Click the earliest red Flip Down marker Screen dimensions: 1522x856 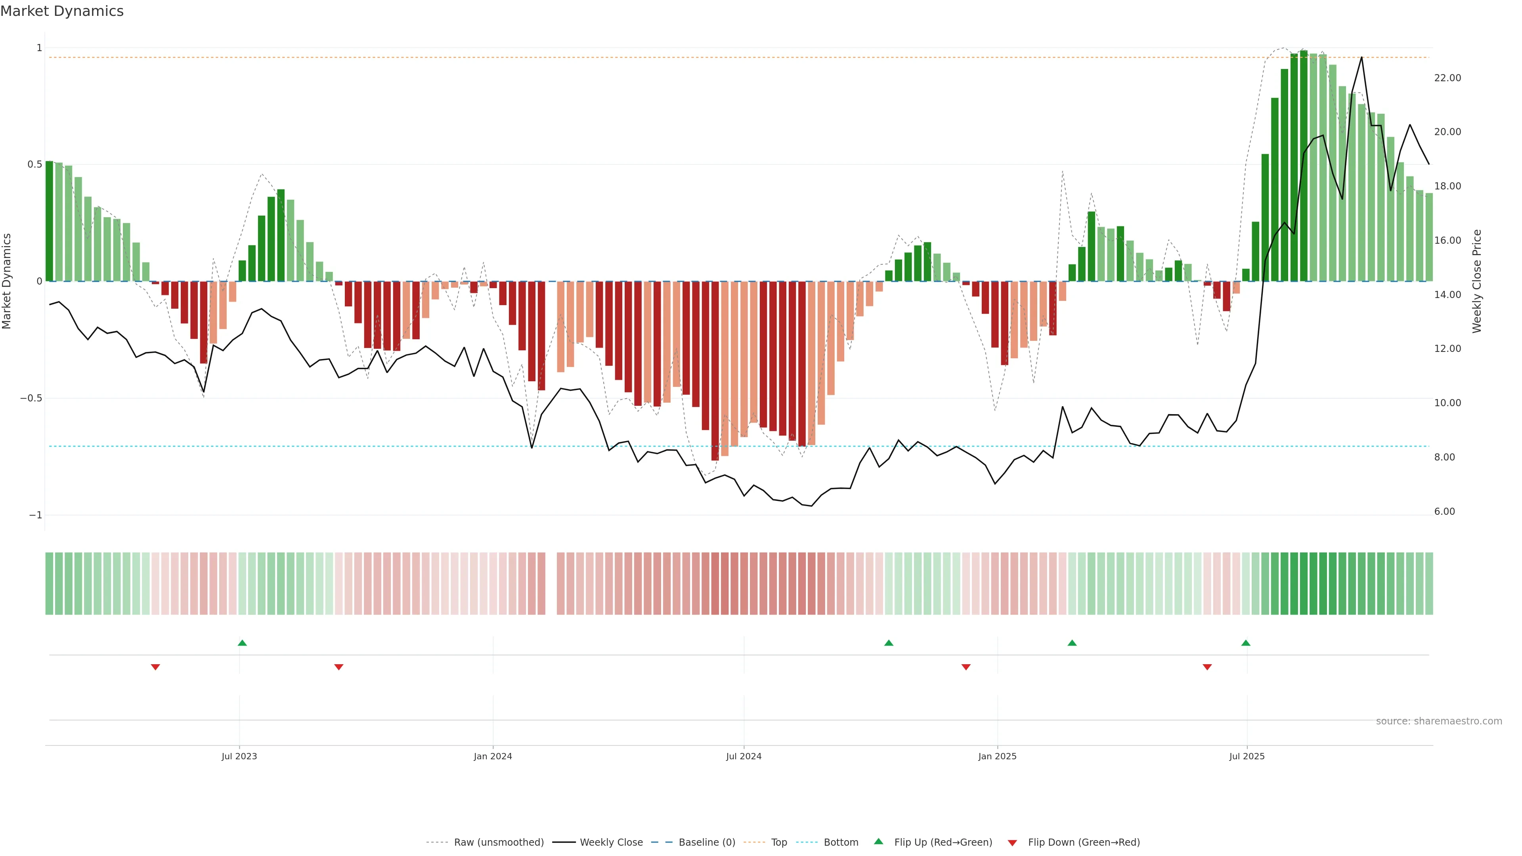pyautogui.click(x=155, y=667)
